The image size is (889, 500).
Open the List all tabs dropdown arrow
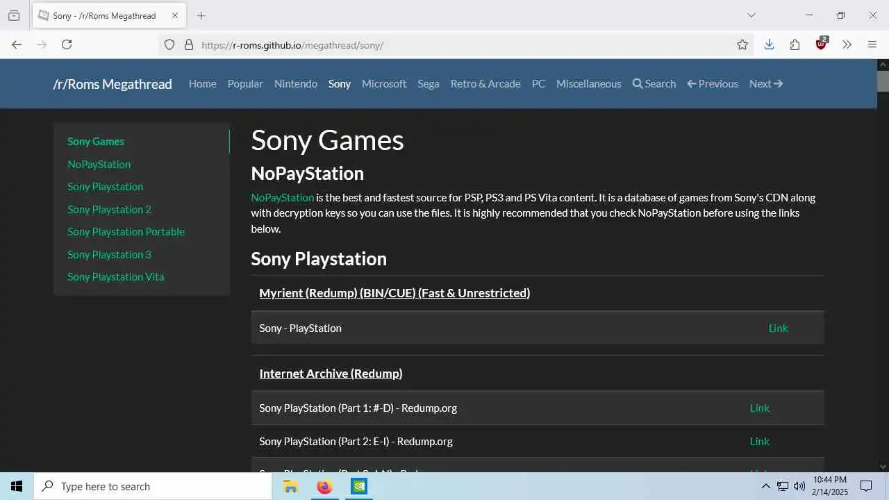[751, 15]
